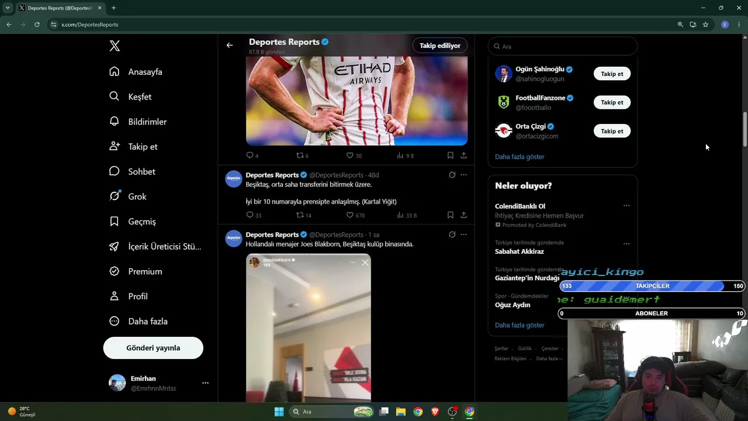
Task: Repost the post with 14 reposts
Action: [x=304, y=215]
